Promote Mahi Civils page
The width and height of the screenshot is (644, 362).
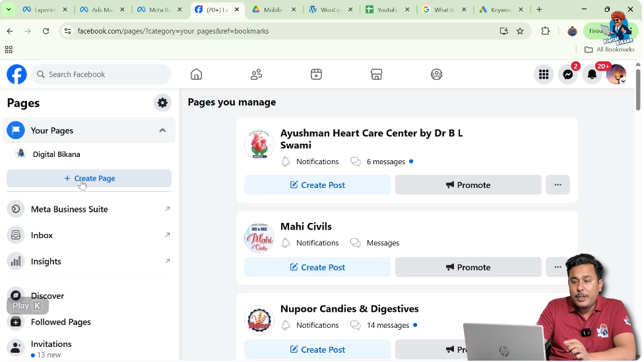468,267
